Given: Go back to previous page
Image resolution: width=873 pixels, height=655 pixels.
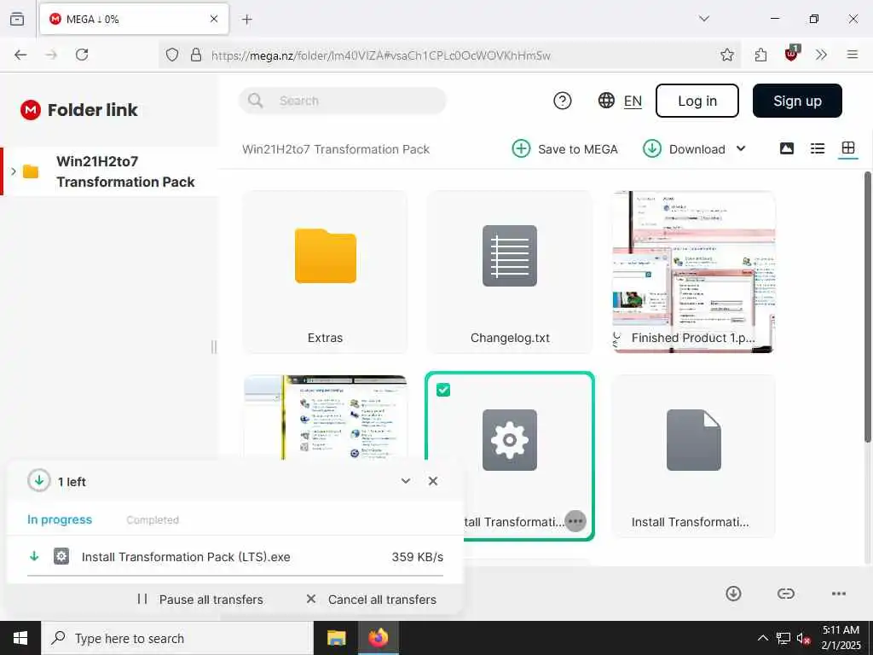Looking at the screenshot, I should point(20,55).
